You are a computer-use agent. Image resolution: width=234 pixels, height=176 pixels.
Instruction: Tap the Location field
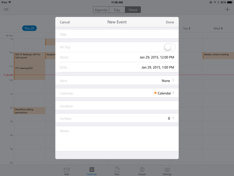click(117, 106)
